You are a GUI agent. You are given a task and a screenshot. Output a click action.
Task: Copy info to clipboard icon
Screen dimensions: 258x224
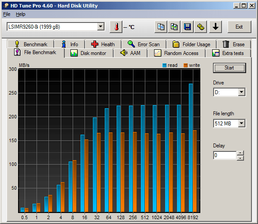(161, 27)
